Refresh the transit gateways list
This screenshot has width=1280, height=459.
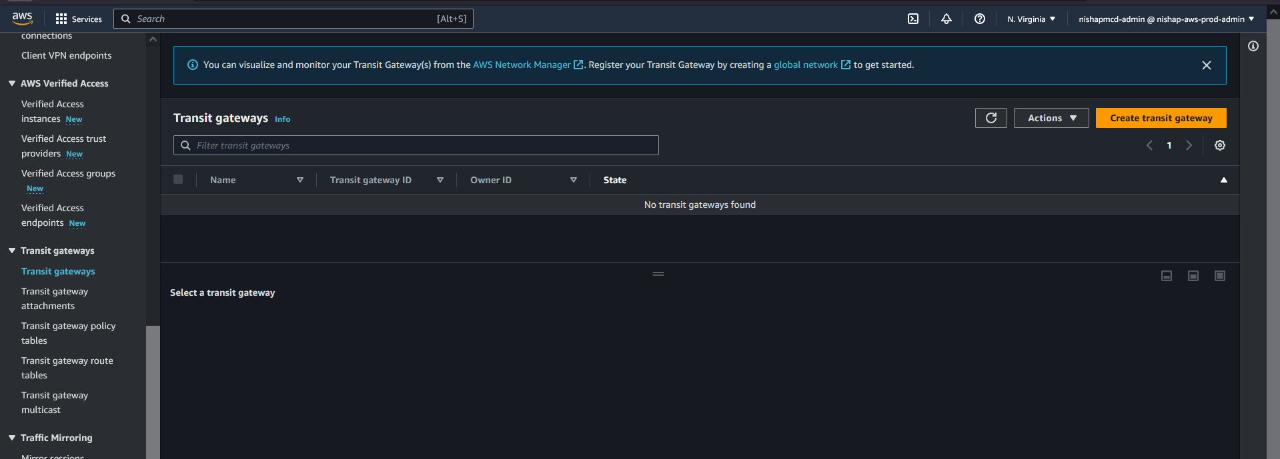point(991,118)
